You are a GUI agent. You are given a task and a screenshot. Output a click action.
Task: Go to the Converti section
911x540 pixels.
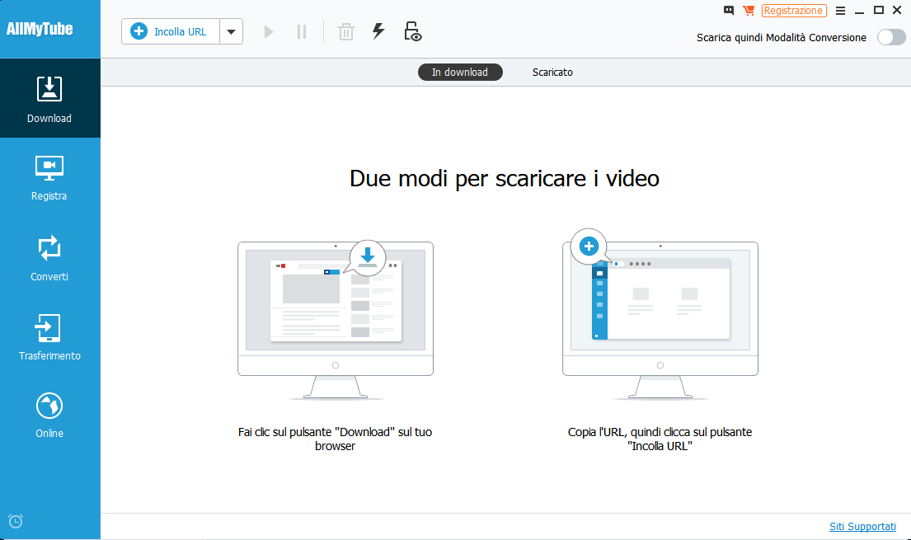[49, 258]
